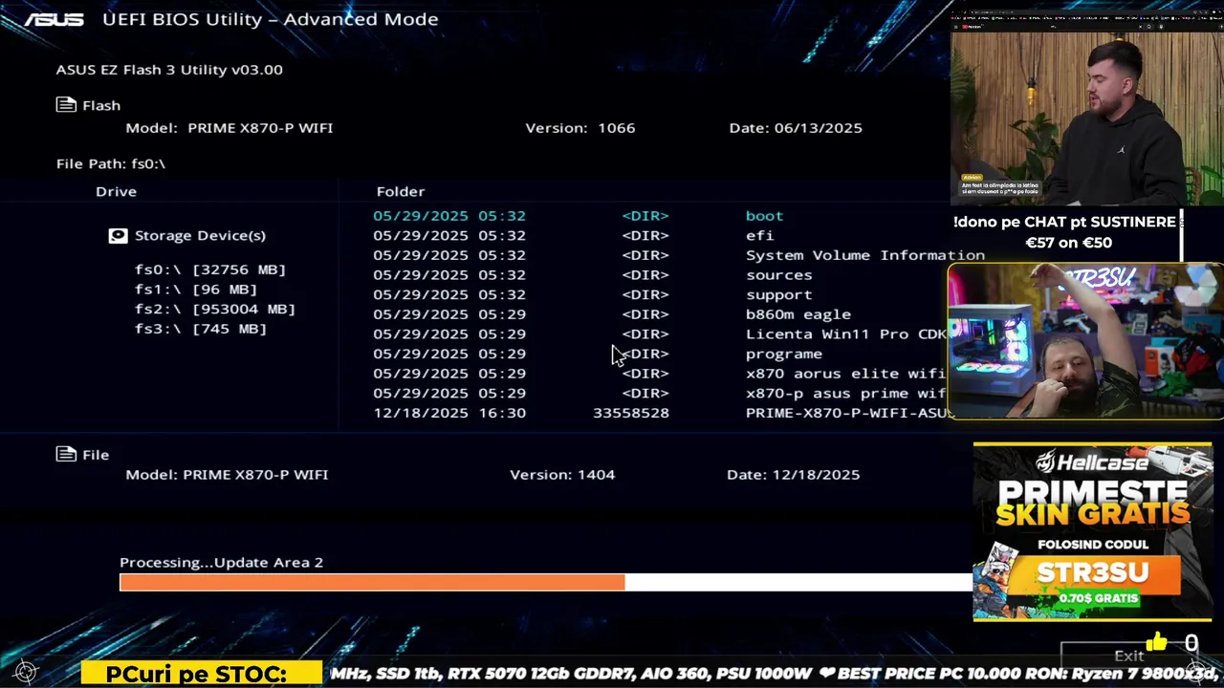Click the donation goal €57 on €50 text
Screen dimensions: 1224x688
click(x=1068, y=243)
